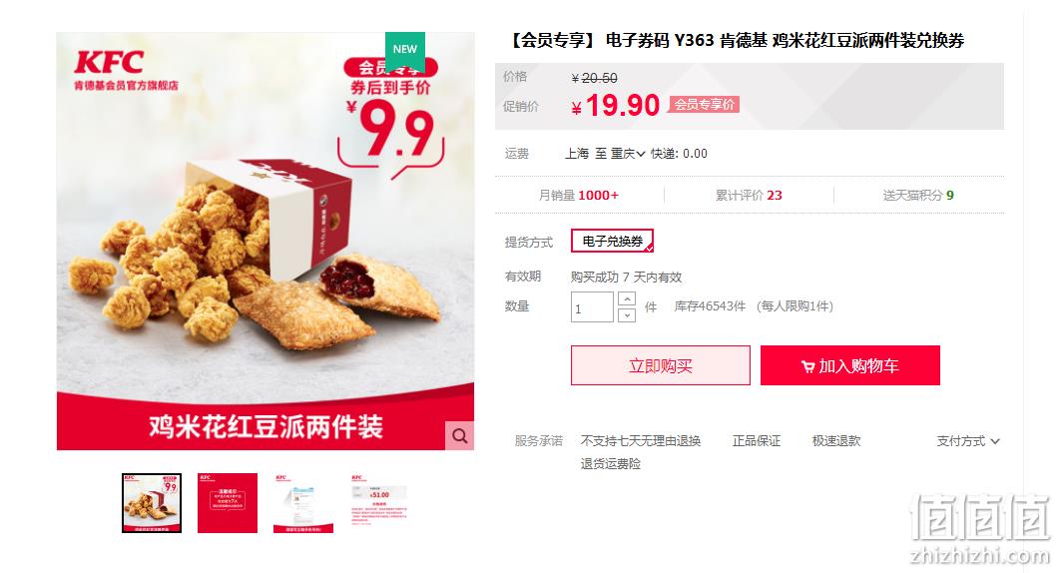Select the first product thumbnail
Image resolution: width=1059 pixels, height=573 pixels.
pyautogui.click(x=152, y=503)
